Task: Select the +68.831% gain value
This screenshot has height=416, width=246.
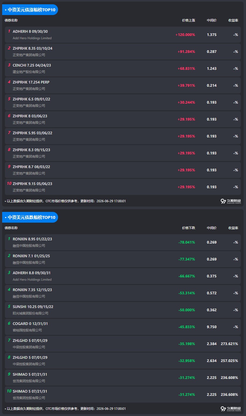Action: 186,68
